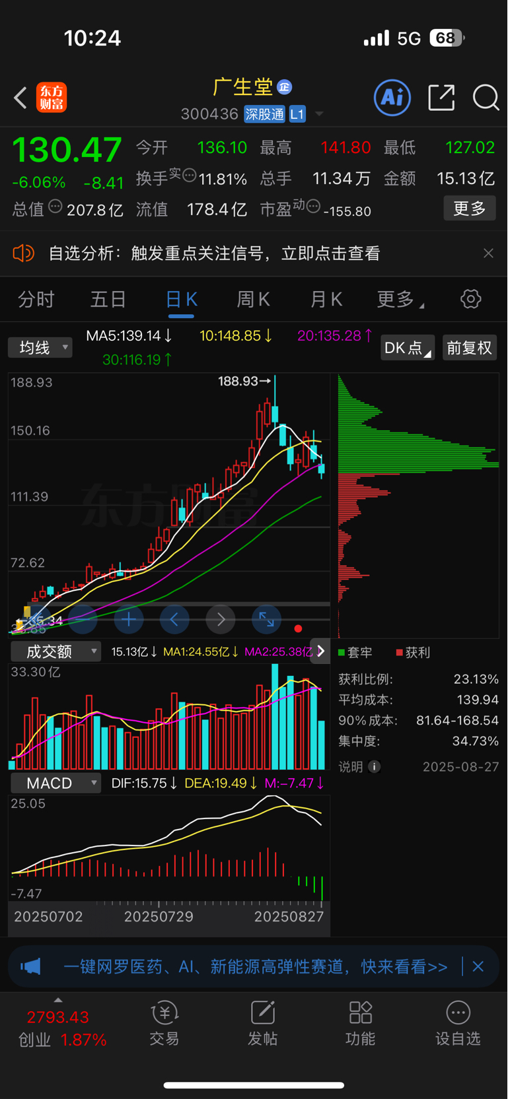Move chart left with arrow button
This screenshot has width=508, height=1099.
174,619
